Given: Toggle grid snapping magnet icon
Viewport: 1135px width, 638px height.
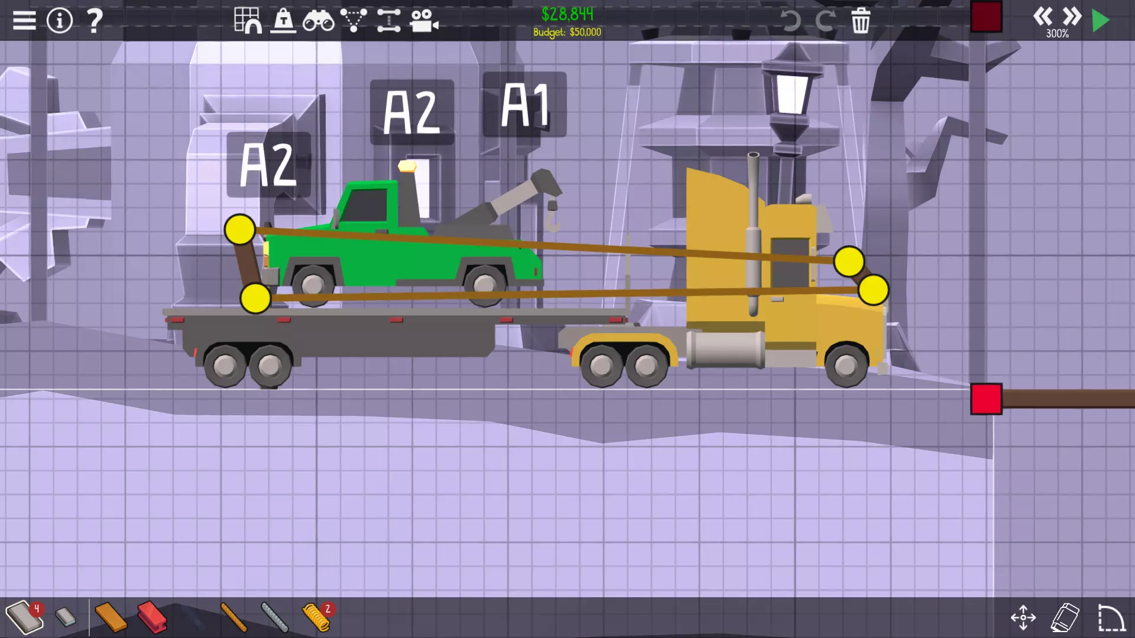Looking at the screenshot, I should coord(248,21).
